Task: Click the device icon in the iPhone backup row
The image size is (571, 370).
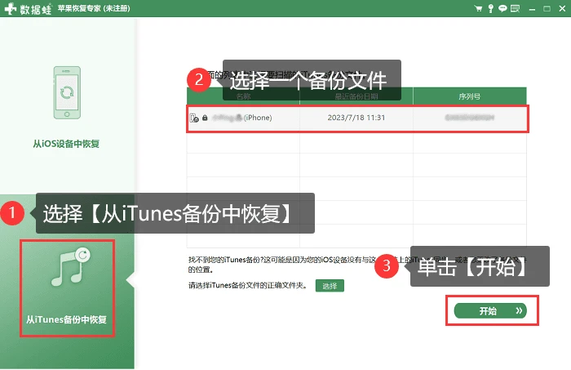Action: pos(194,118)
